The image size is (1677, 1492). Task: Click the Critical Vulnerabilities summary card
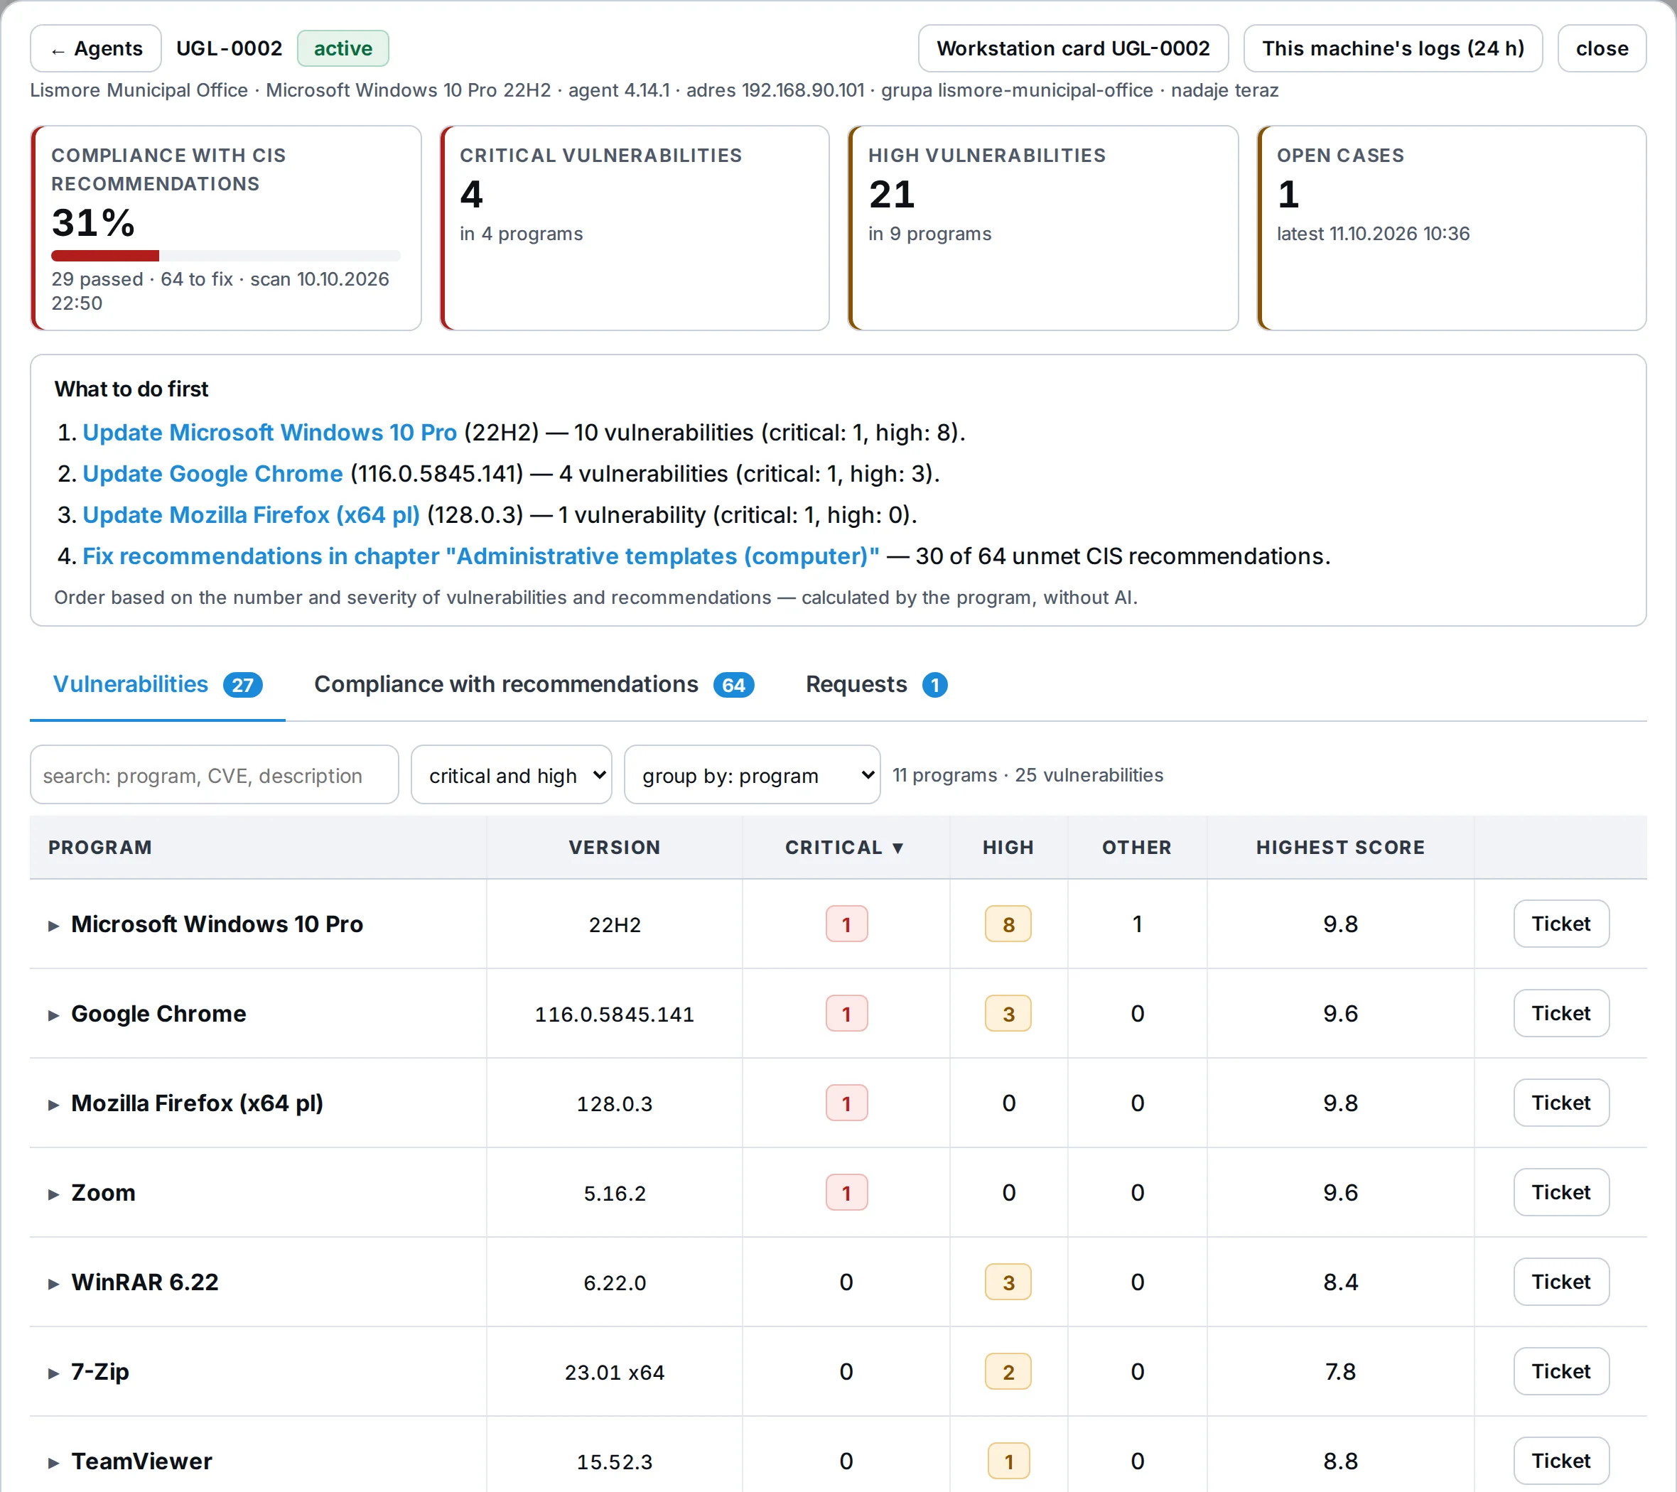(635, 228)
